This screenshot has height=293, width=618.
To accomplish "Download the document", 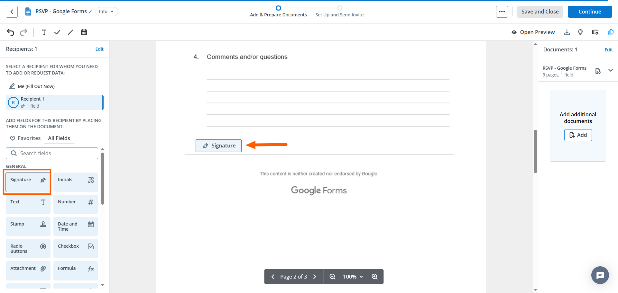I will pyautogui.click(x=567, y=32).
